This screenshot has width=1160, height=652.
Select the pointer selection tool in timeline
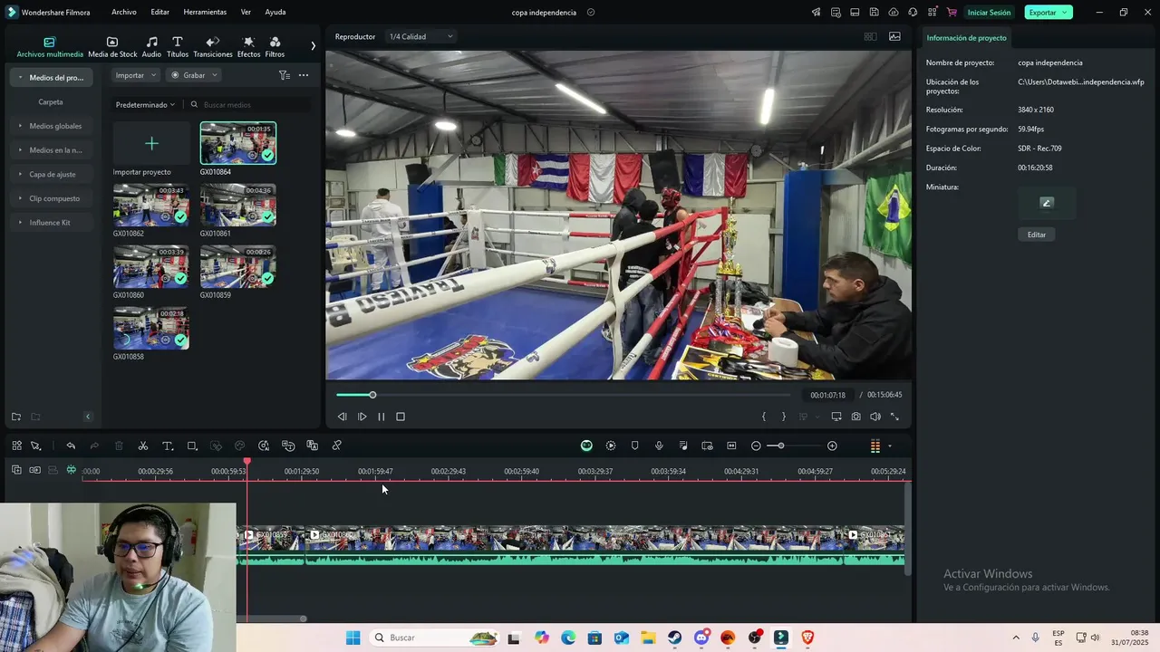[x=36, y=446]
